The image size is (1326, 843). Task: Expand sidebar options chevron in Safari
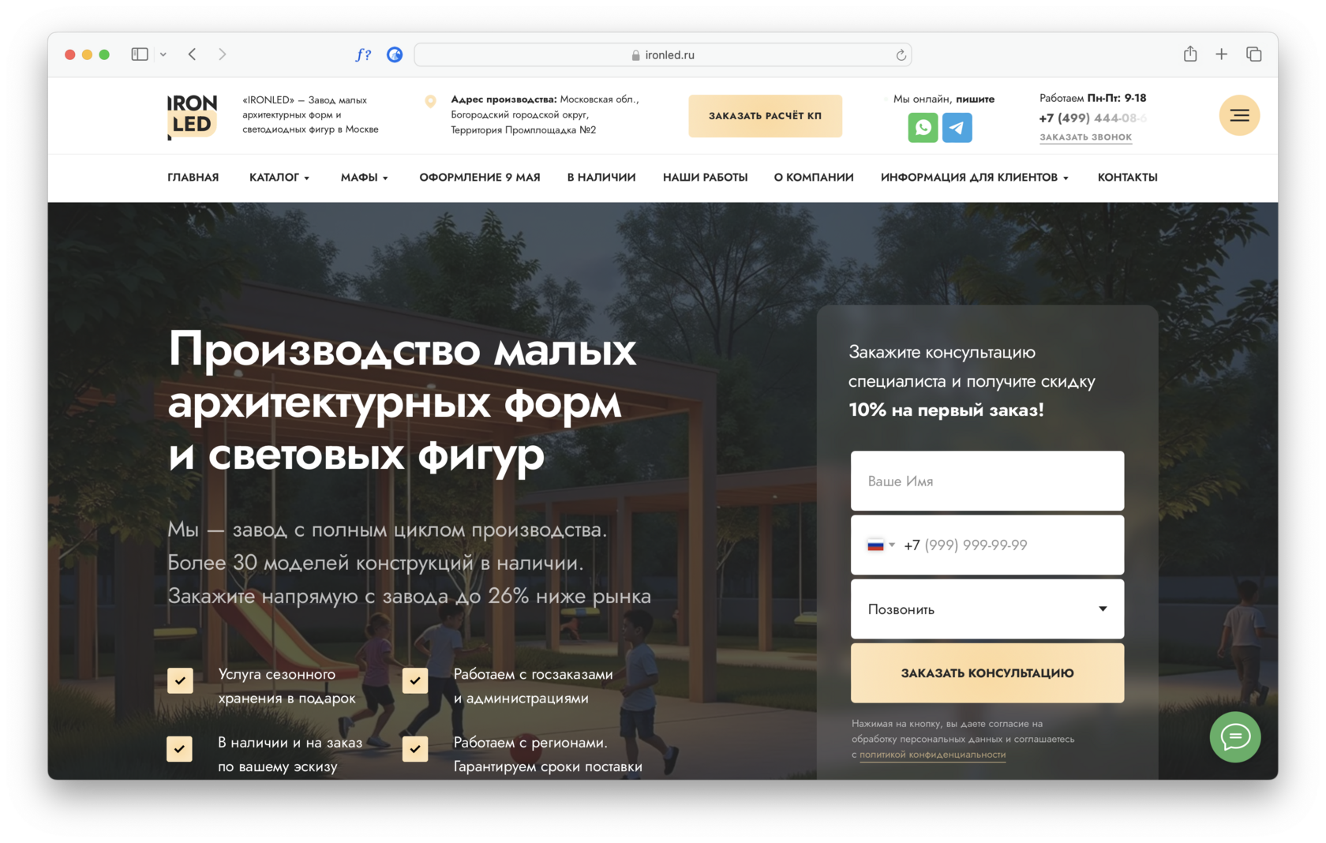click(163, 54)
